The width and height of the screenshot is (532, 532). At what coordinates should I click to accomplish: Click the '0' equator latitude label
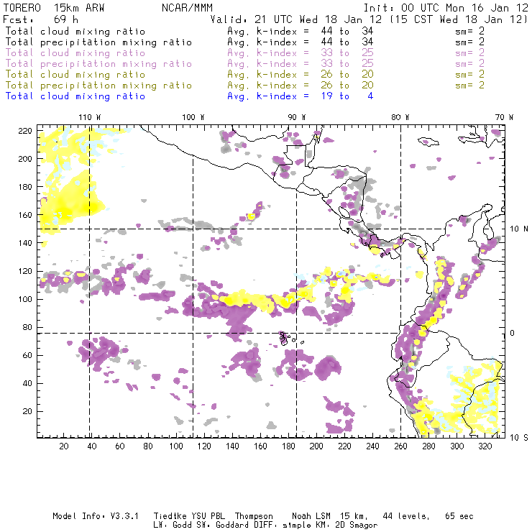[512, 333]
